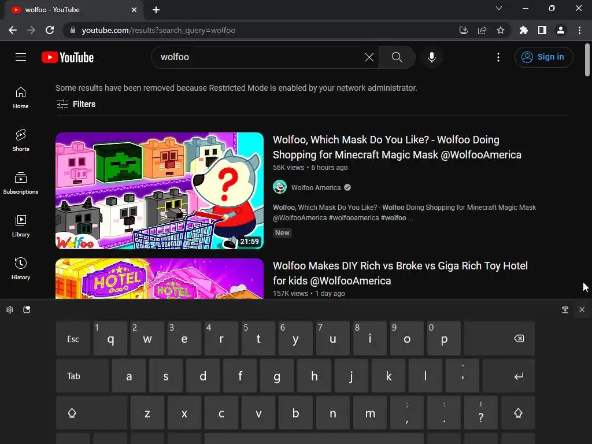
Task: Open the search Filters panel
Action: pyautogui.click(x=76, y=104)
